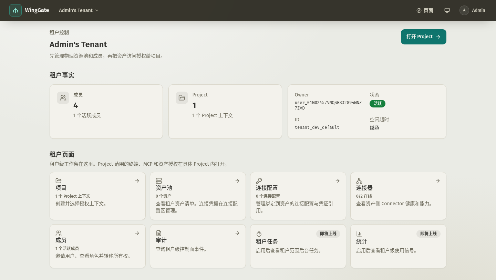Click 即将上线 badge on 租户任务 card
This screenshot has width=496, height=280.
click(x=328, y=234)
